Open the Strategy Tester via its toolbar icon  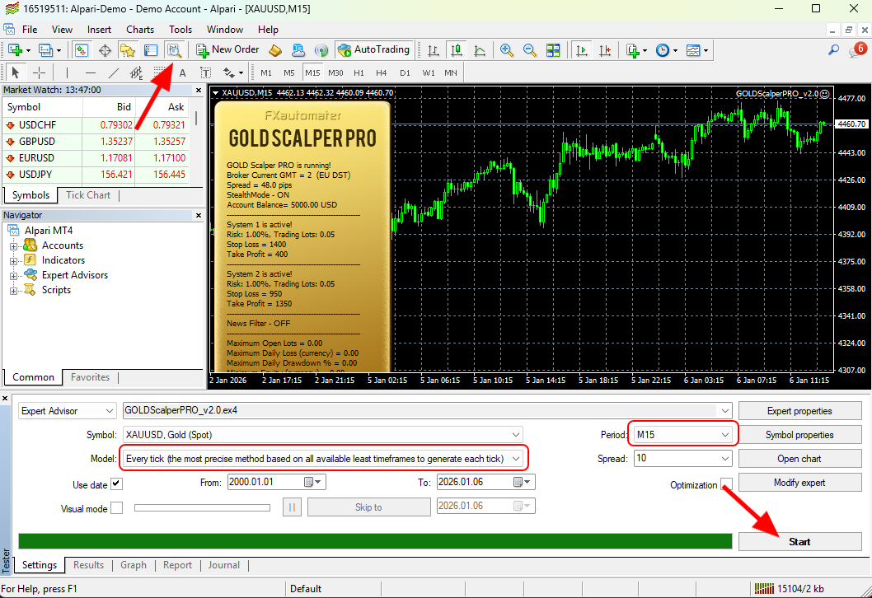click(x=175, y=49)
